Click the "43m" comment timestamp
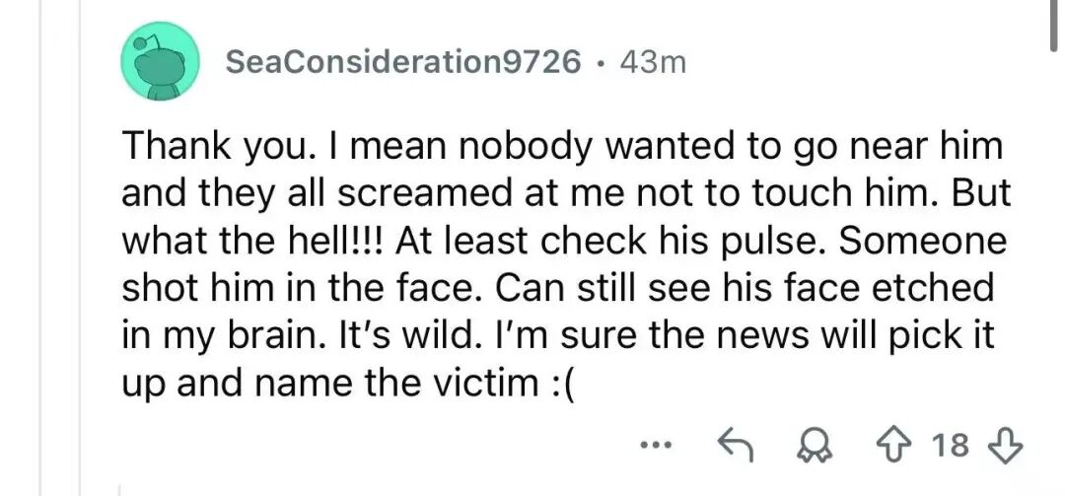 [653, 62]
